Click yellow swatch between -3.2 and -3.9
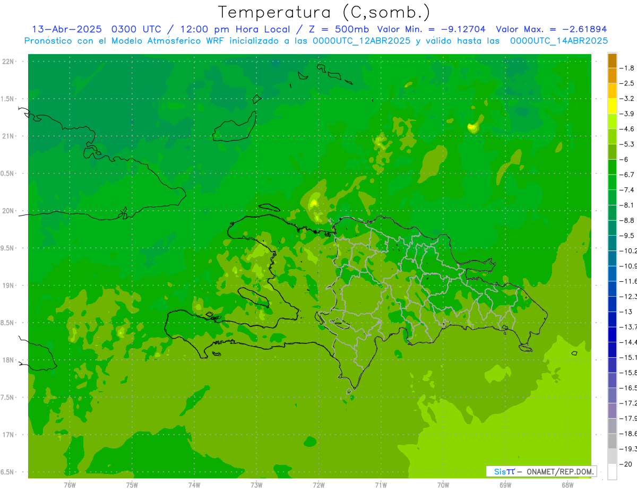Viewport: 637px width, 492px height. click(612, 106)
